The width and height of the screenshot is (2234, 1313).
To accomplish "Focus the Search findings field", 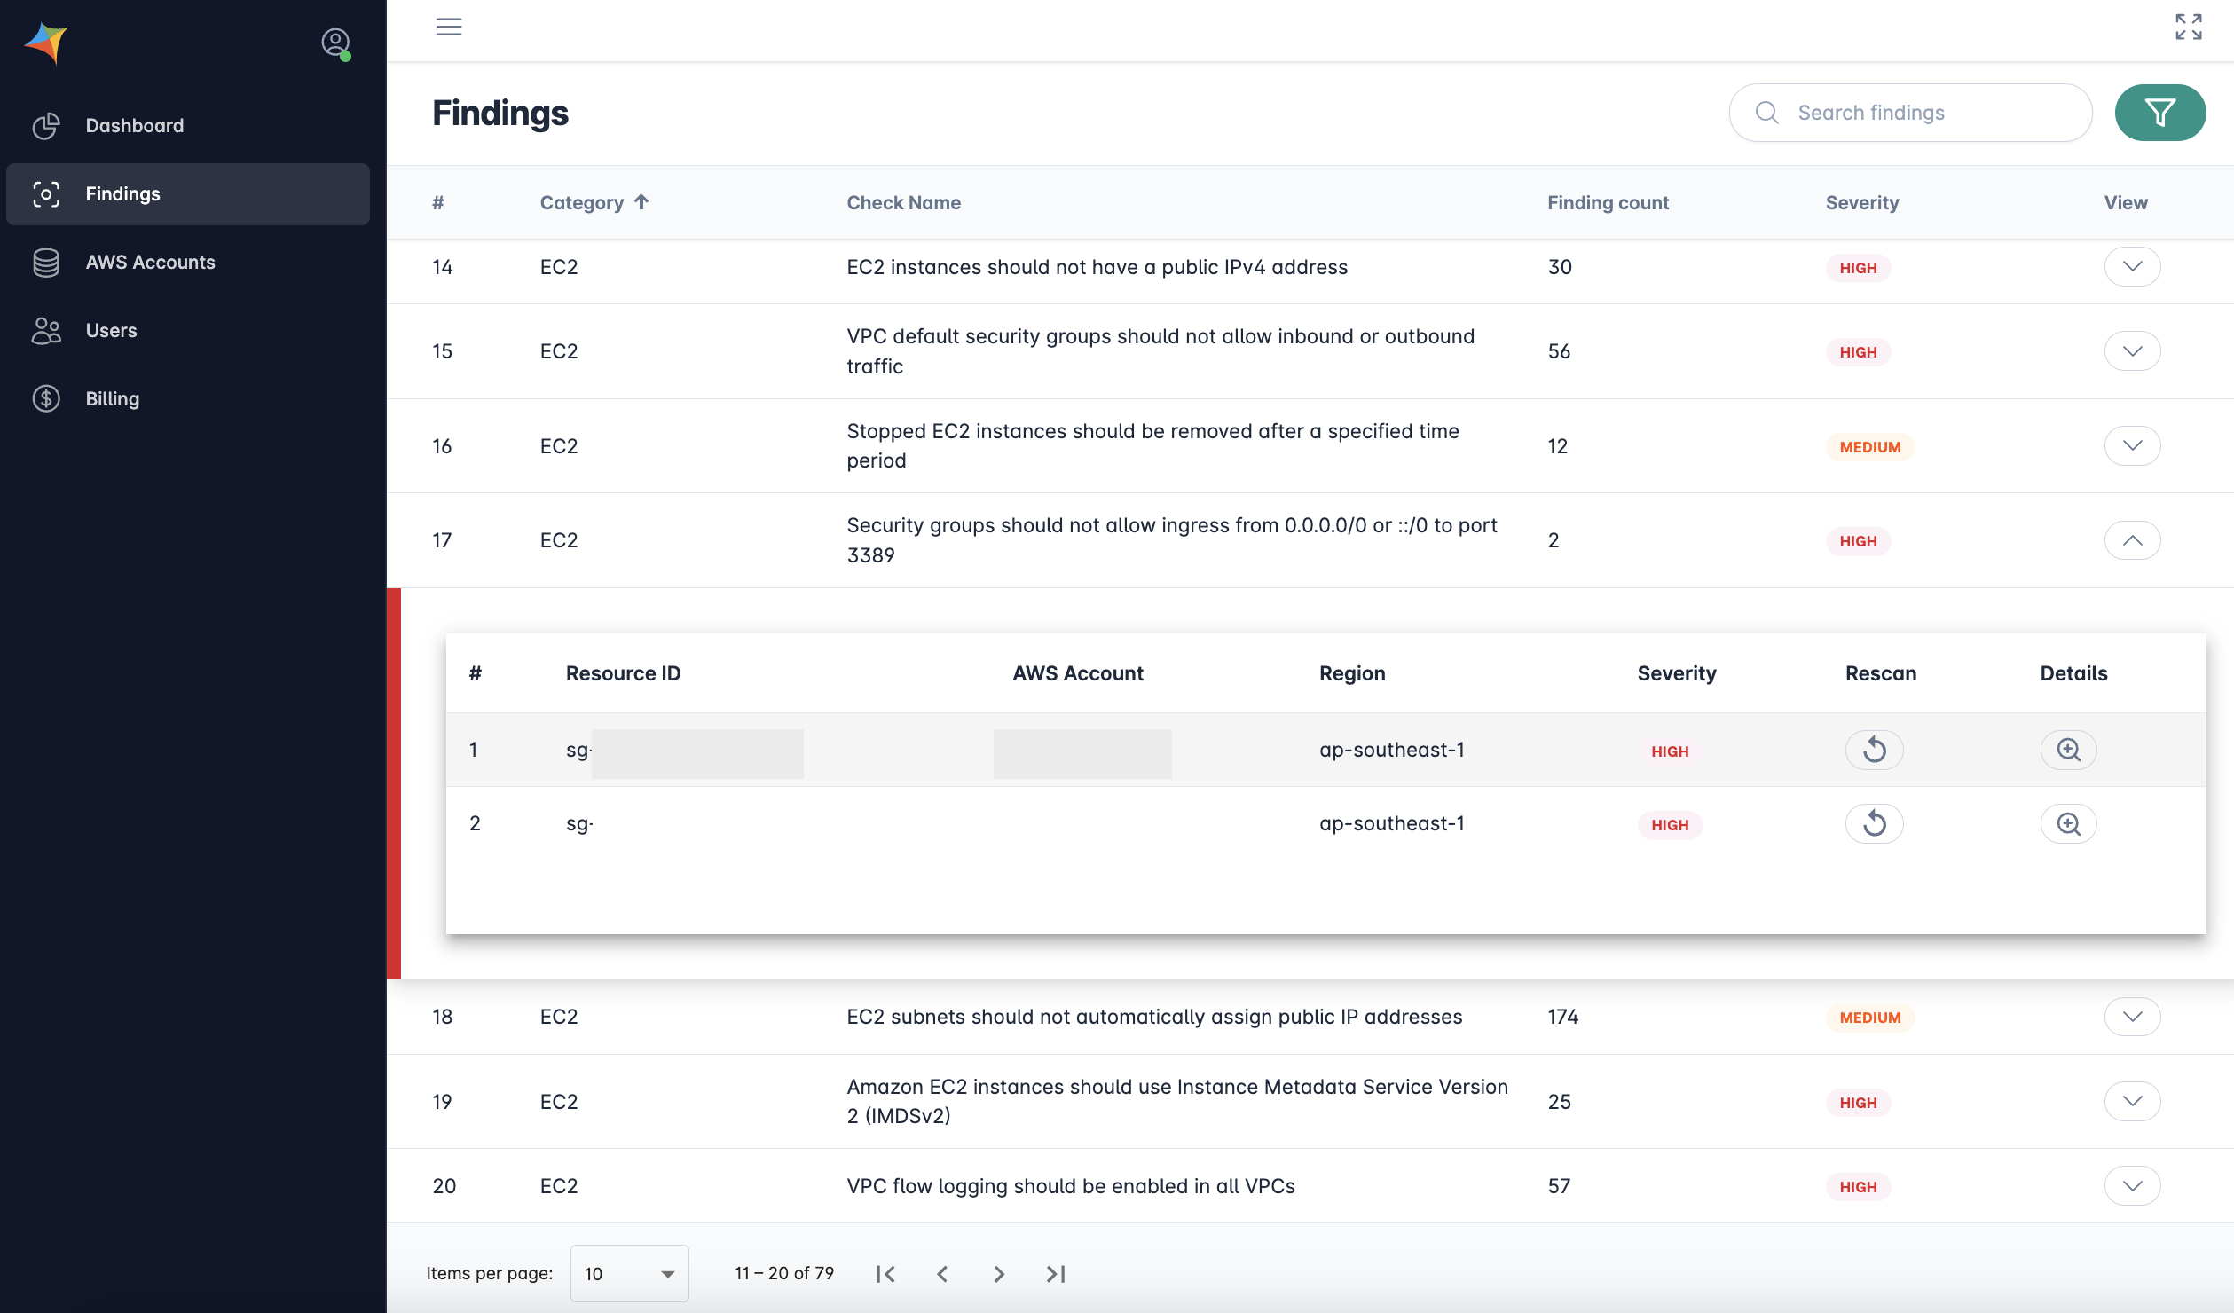I will tap(1925, 113).
